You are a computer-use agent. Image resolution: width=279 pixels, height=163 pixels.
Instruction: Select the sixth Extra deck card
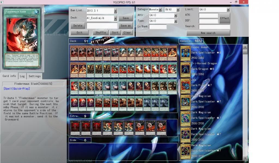click(129, 128)
